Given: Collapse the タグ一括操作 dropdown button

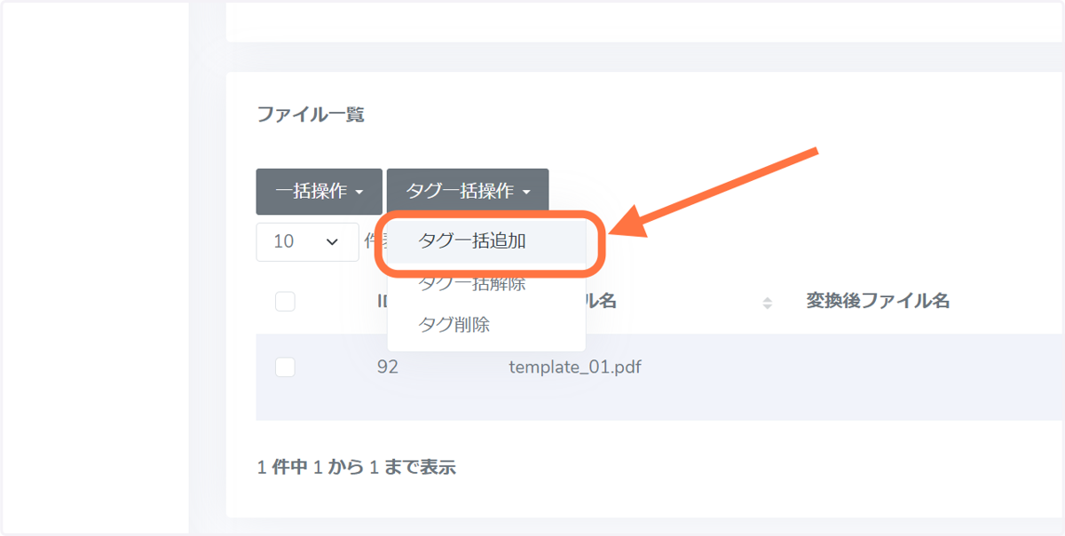Looking at the screenshot, I should click(468, 192).
